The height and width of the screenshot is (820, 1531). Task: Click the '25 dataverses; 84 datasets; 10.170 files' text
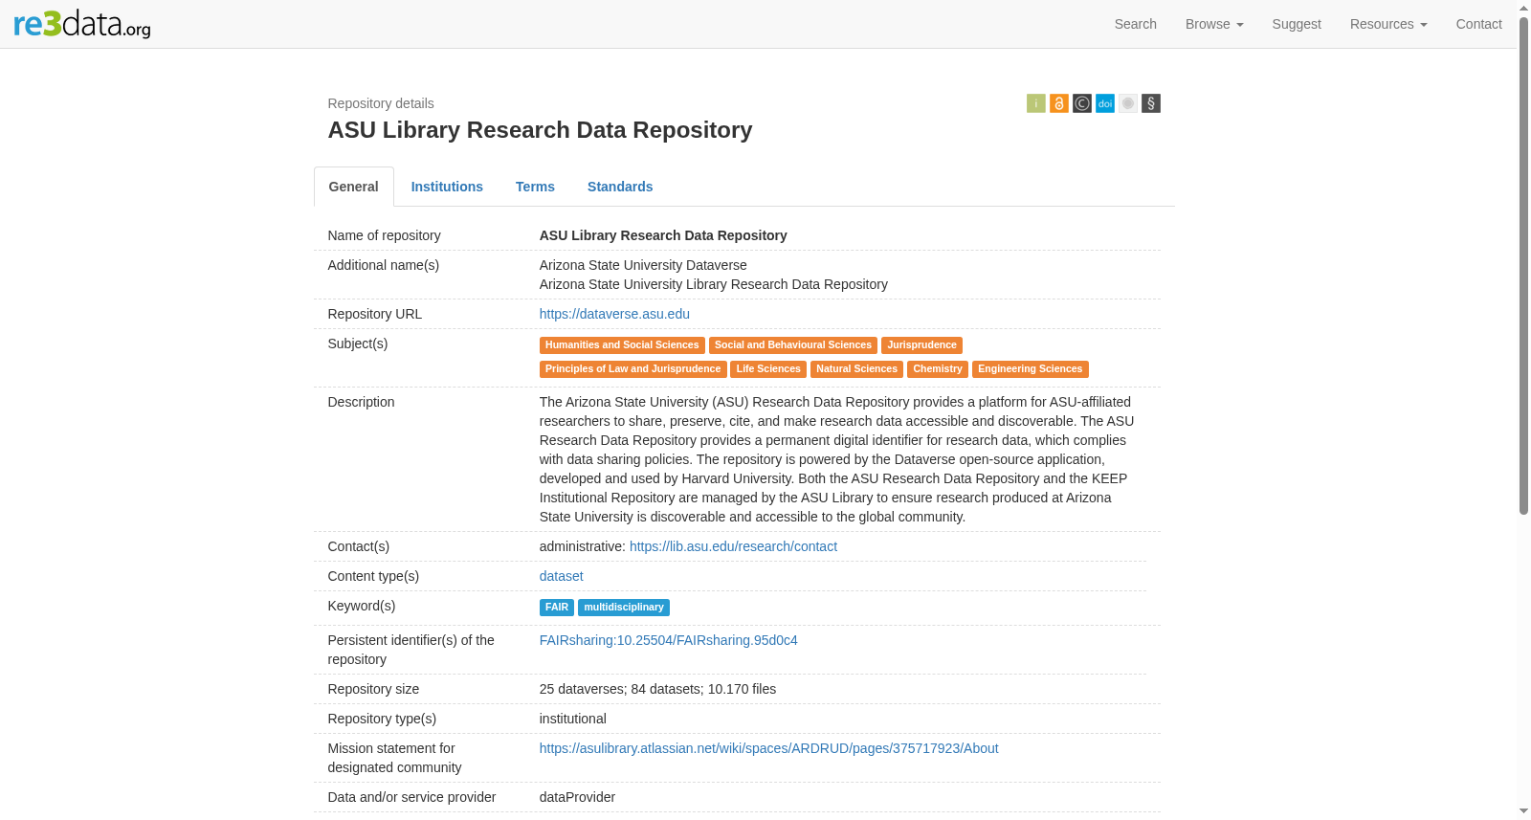[x=657, y=689]
